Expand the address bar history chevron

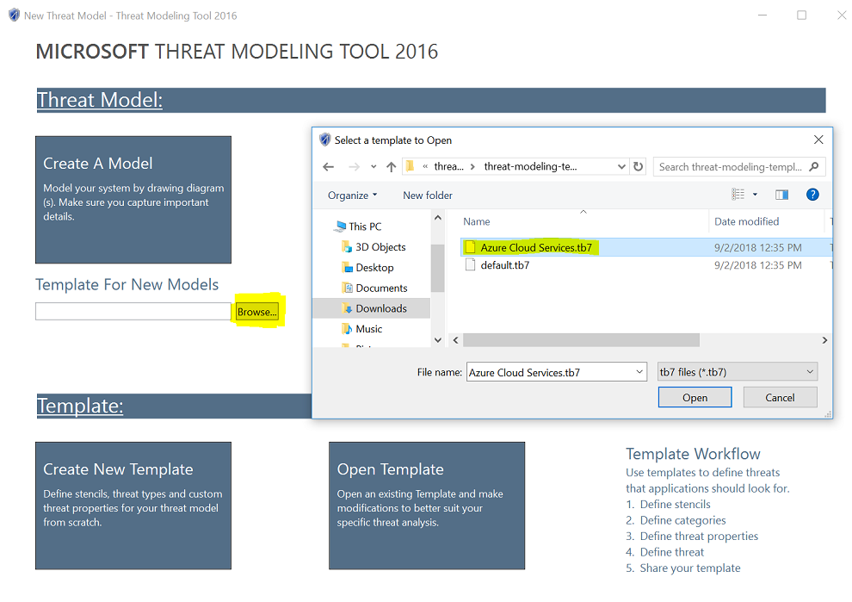pos(620,166)
